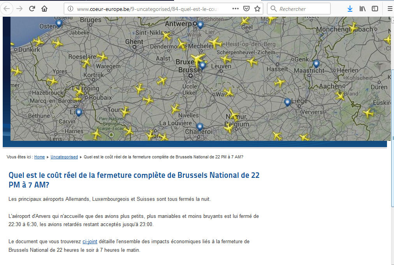Show site information for coeur-europe.be
This screenshot has height=265, width=394.
pos(70,9)
